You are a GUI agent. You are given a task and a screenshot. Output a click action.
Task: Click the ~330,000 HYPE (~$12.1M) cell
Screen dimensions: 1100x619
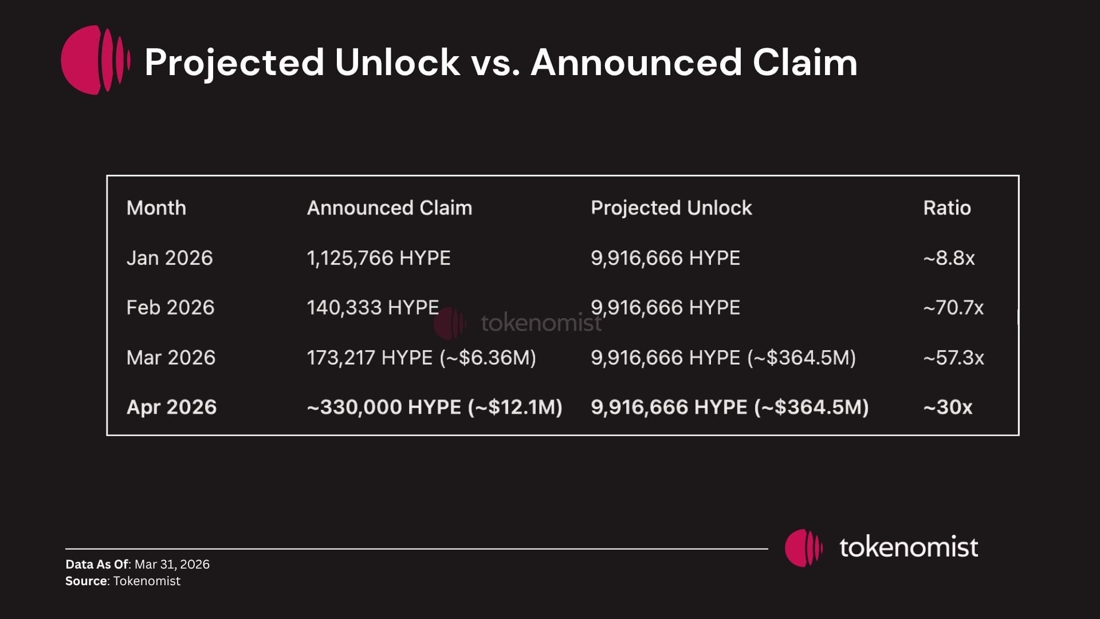pos(434,407)
